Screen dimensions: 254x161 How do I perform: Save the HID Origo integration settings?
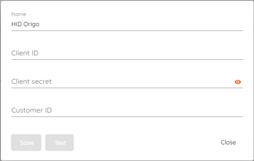pos(26,142)
